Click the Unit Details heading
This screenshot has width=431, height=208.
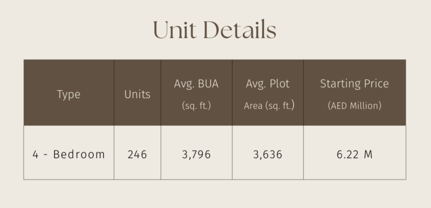click(x=214, y=30)
